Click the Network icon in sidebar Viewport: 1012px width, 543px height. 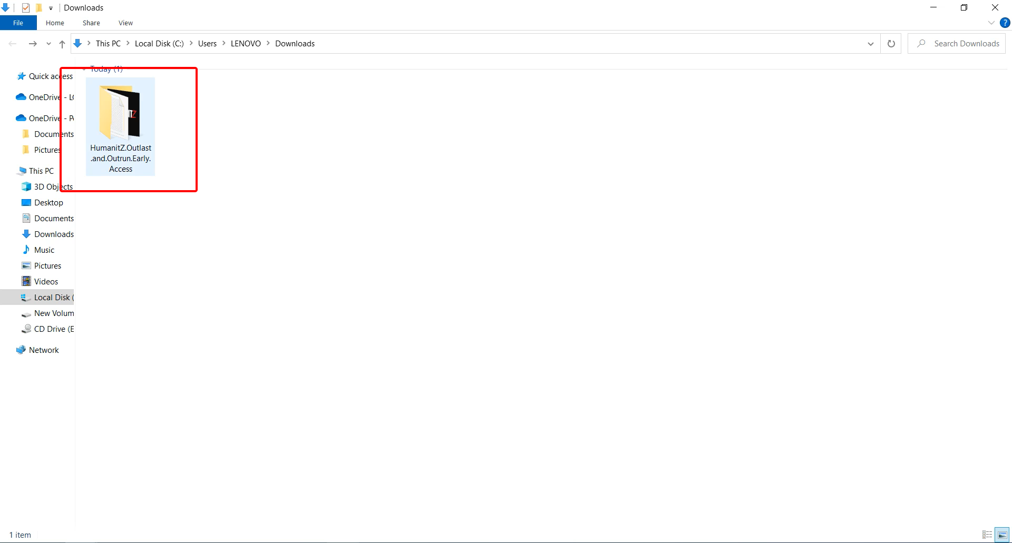click(x=21, y=350)
